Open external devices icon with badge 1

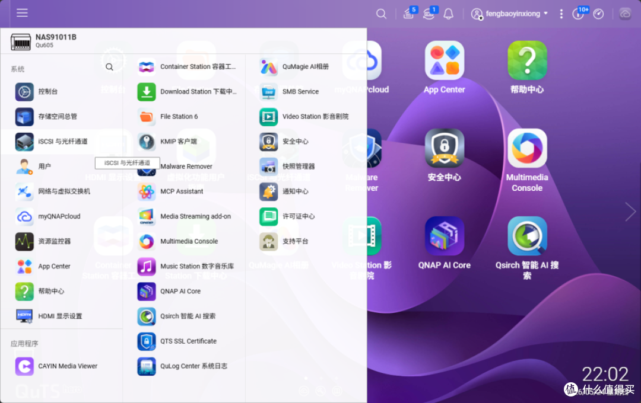[429, 14]
